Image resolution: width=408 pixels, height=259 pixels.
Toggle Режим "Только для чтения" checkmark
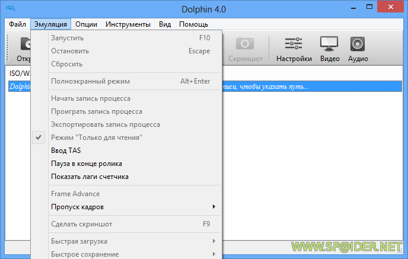97,138
